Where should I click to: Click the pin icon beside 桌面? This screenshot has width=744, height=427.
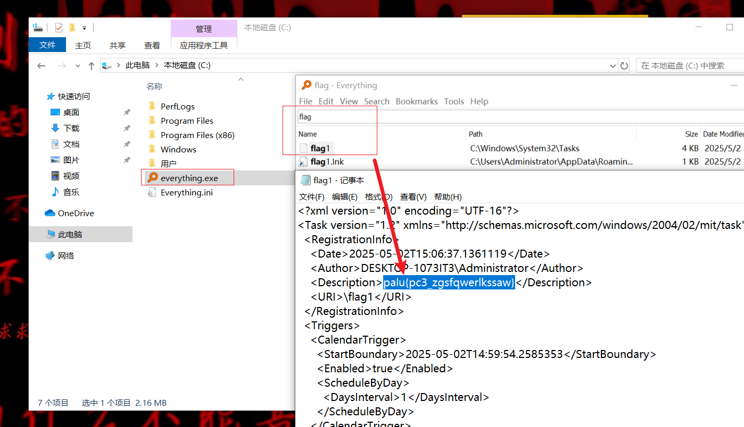[127, 113]
